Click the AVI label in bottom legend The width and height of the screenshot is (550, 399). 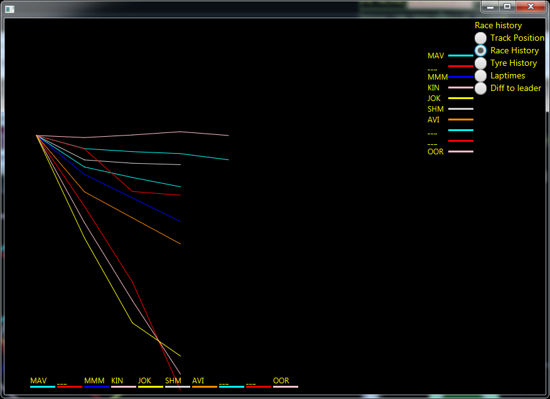(198, 381)
